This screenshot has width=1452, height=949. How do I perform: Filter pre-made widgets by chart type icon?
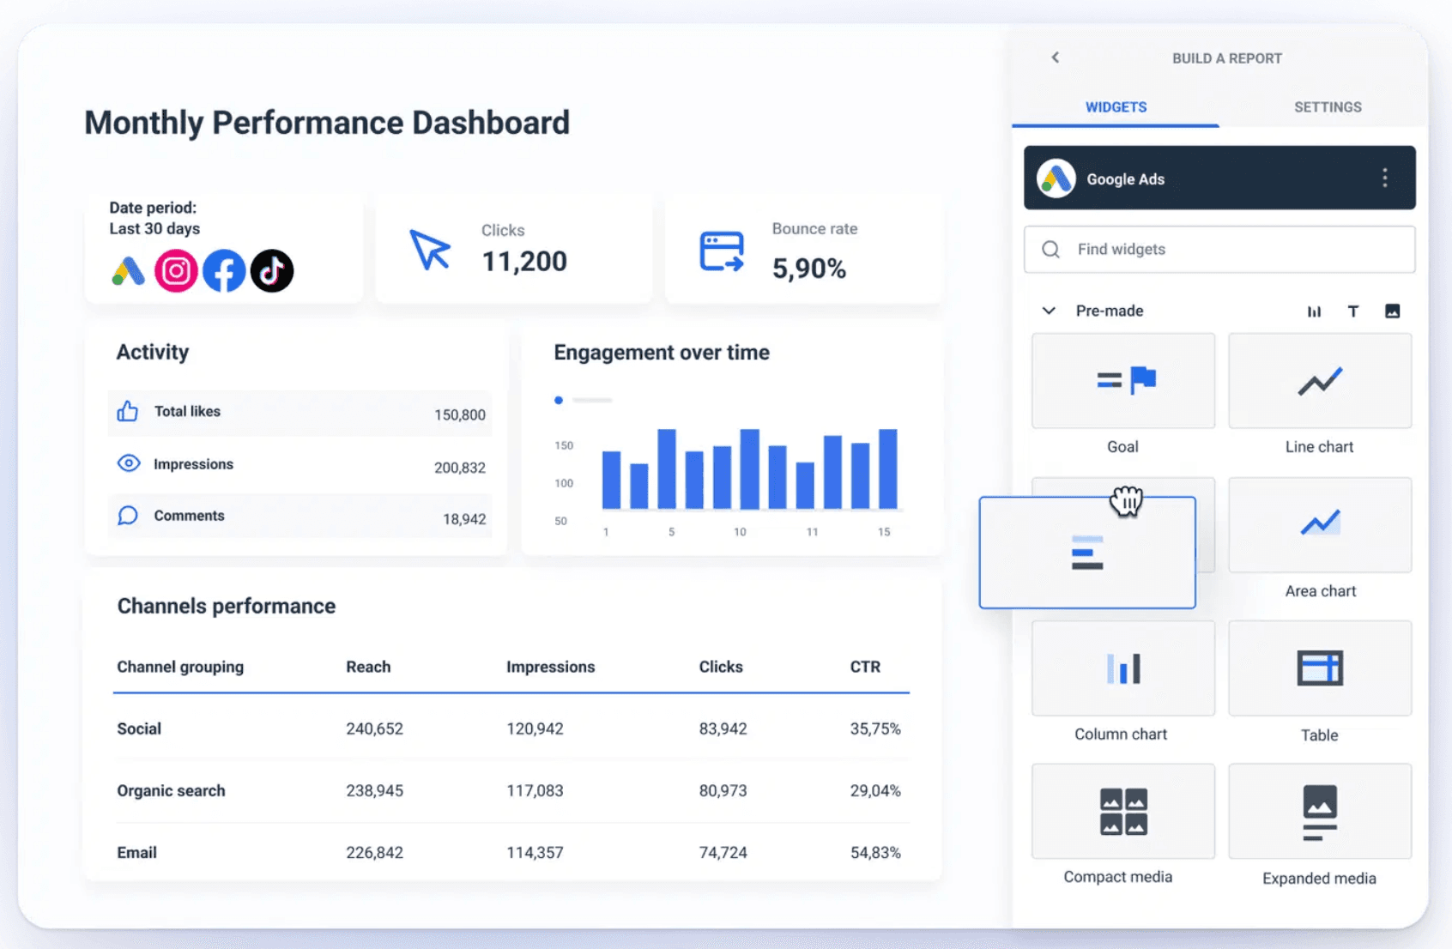click(1314, 311)
